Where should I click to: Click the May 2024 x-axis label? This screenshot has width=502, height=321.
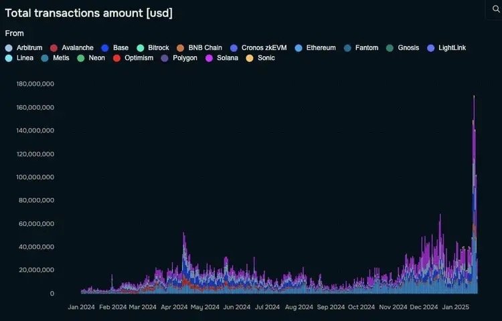pyautogui.click(x=205, y=307)
